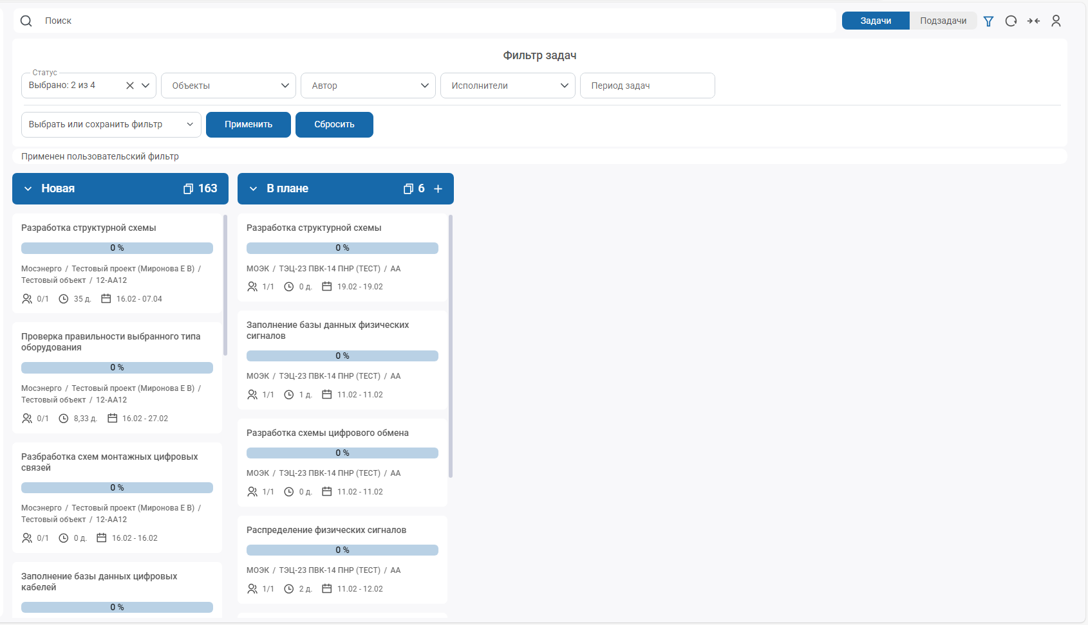1088x625 pixels.
Task: Collapse the Новая column with chevron
Action: tap(28, 189)
